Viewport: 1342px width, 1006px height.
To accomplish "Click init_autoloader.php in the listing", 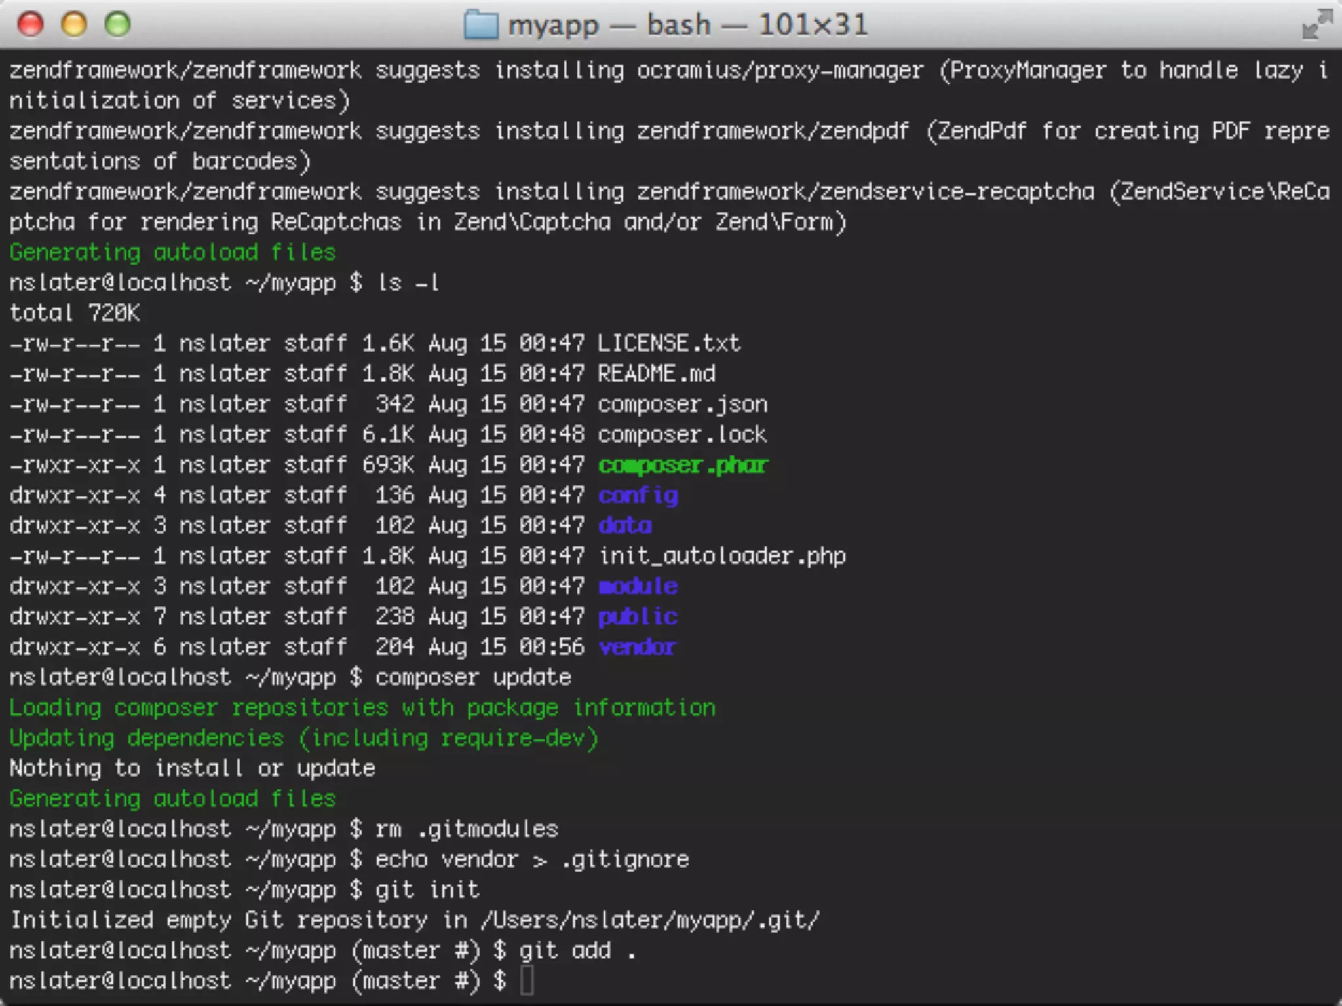I will pyautogui.click(x=722, y=556).
